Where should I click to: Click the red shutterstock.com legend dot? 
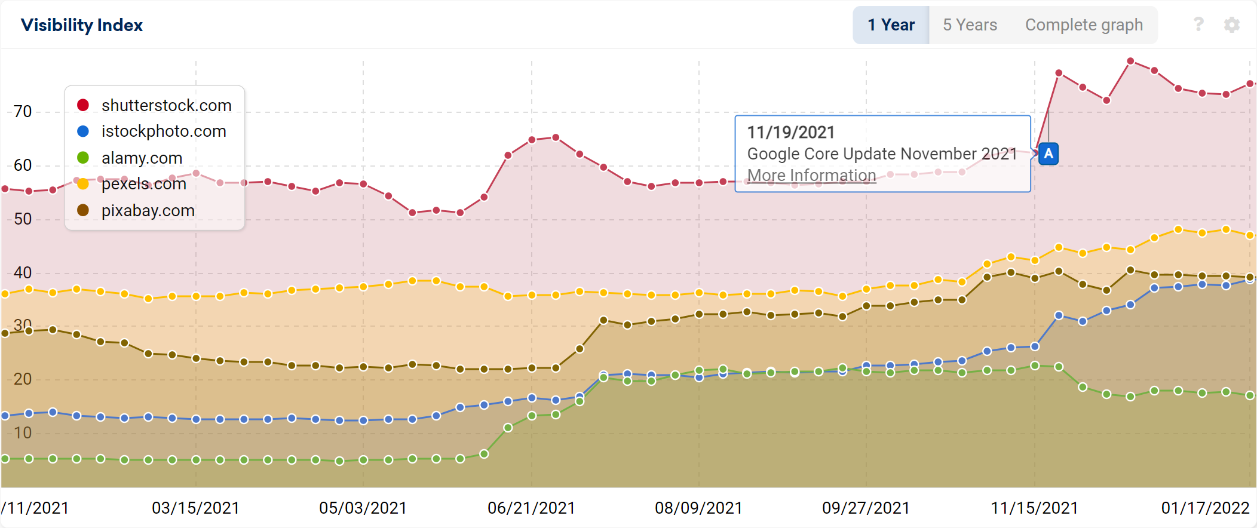(83, 105)
